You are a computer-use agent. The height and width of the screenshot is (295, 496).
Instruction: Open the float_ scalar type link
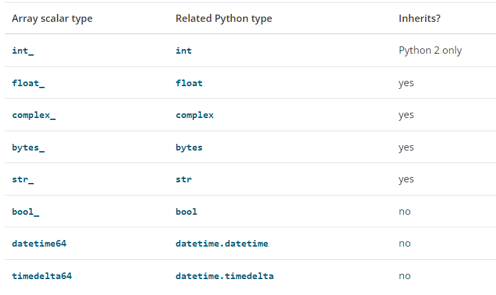28,83
